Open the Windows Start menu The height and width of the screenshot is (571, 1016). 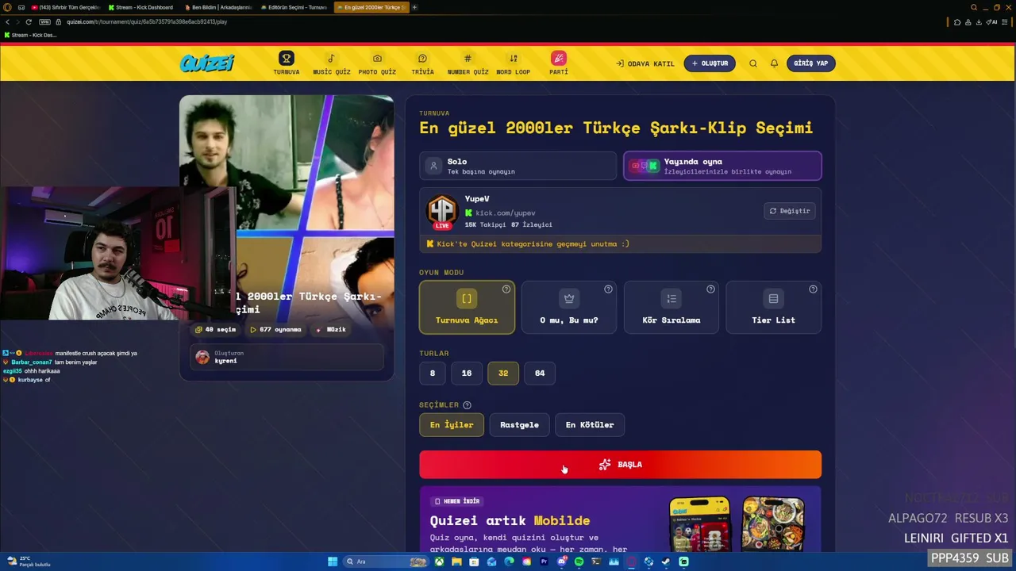(333, 561)
